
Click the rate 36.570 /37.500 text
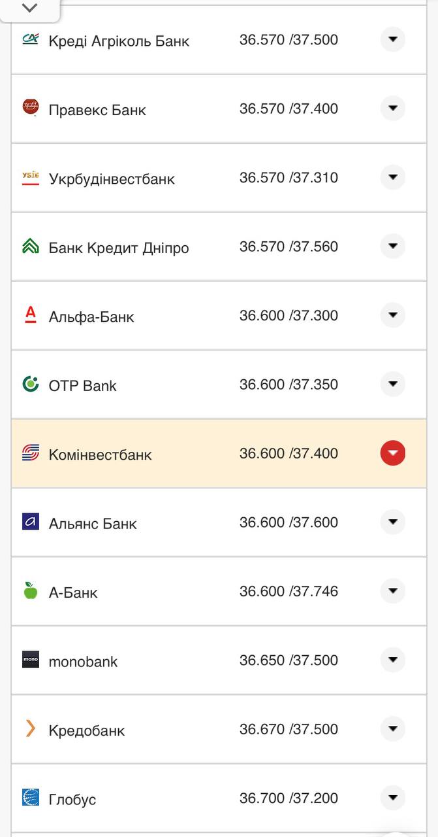(x=289, y=39)
